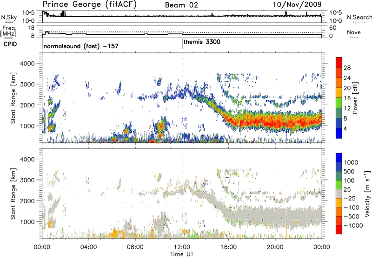
Task: Pick the yellow-orange segment of Power colorbar near 20
Action: (339, 93)
